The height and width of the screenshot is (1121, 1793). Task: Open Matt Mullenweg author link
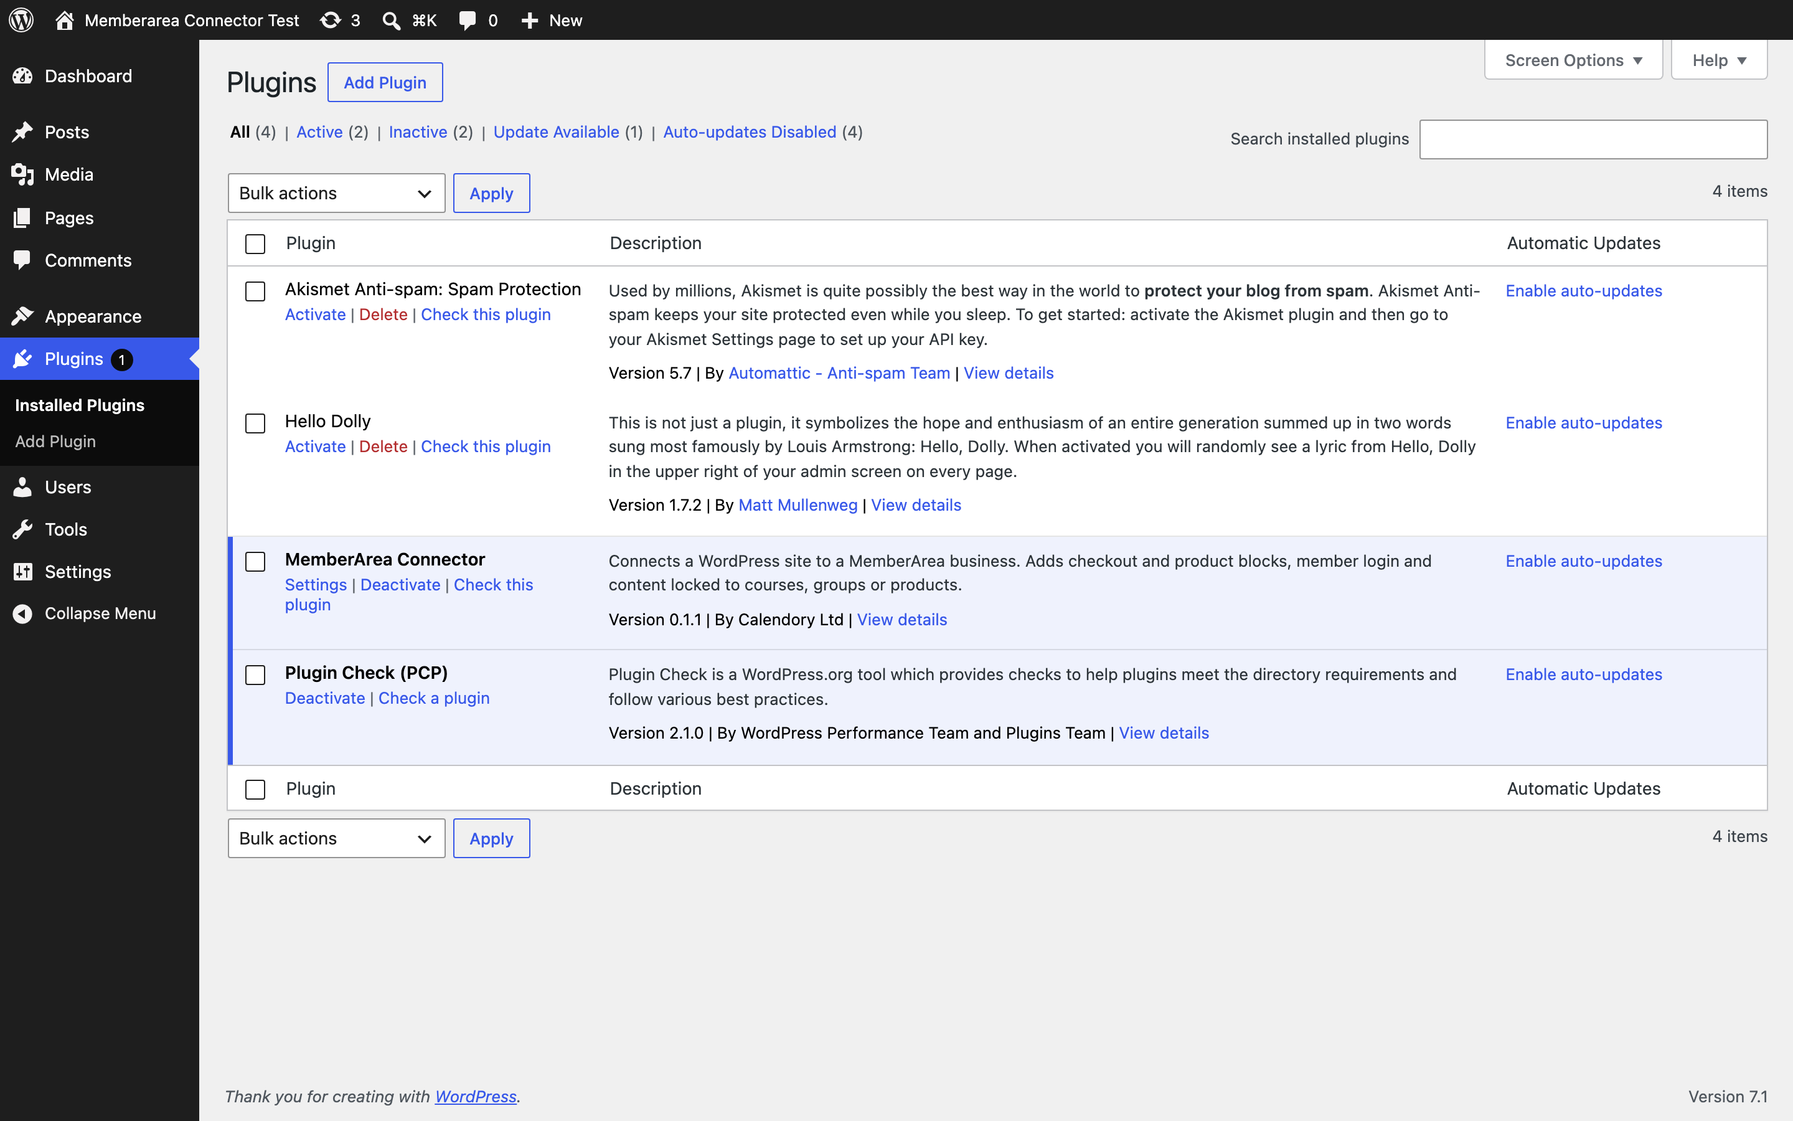pyautogui.click(x=798, y=505)
